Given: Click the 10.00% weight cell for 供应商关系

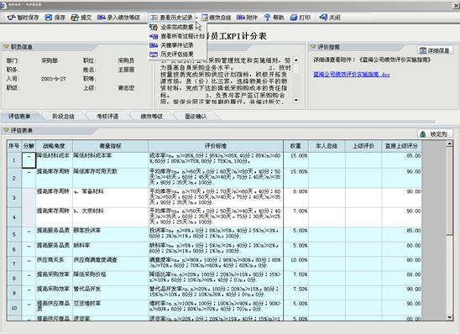Looking at the screenshot, I should coord(295,264).
